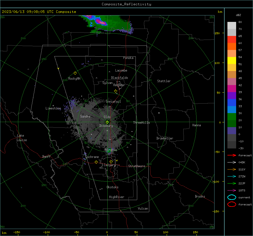Click the dBZ legend heading
Image resolution: width=253 pixels, height=236 pixels.
coord(238,15)
